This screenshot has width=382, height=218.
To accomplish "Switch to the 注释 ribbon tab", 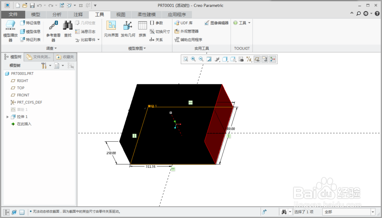I will pos(78,15).
